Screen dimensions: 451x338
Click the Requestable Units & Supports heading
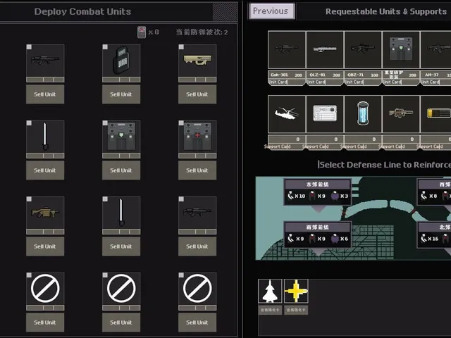coord(386,11)
